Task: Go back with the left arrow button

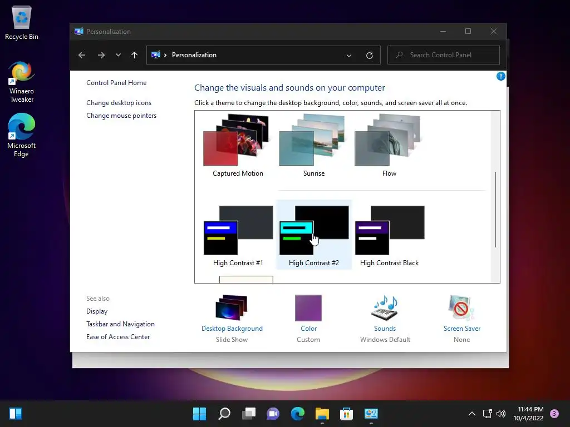Action: pyautogui.click(x=82, y=55)
